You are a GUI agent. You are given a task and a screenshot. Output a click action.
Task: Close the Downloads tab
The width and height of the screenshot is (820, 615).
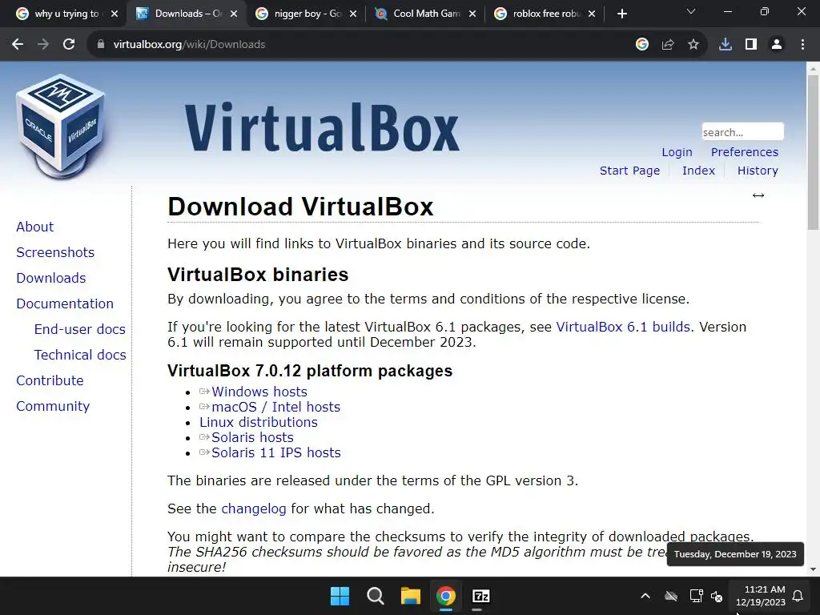tap(234, 14)
